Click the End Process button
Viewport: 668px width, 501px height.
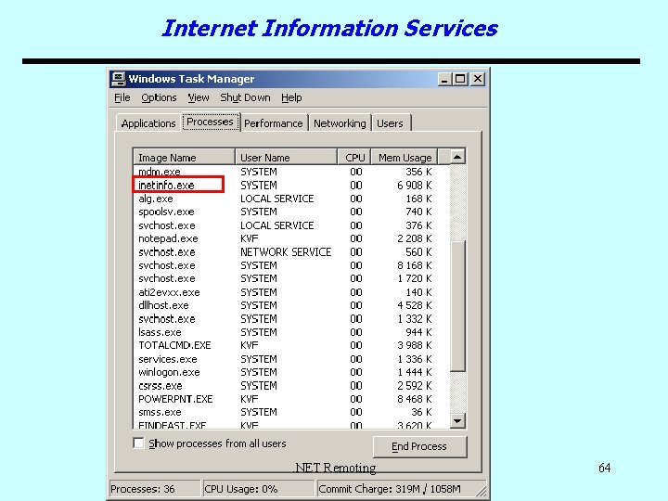click(x=419, y=446)
